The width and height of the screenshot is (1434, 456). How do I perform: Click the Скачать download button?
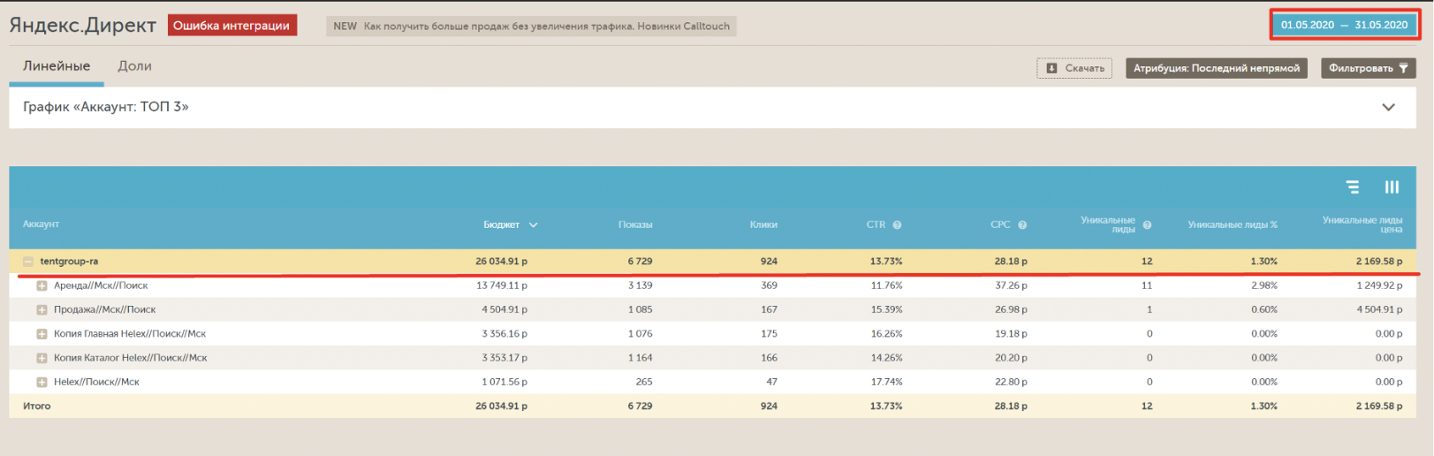tap(1075, 68)
